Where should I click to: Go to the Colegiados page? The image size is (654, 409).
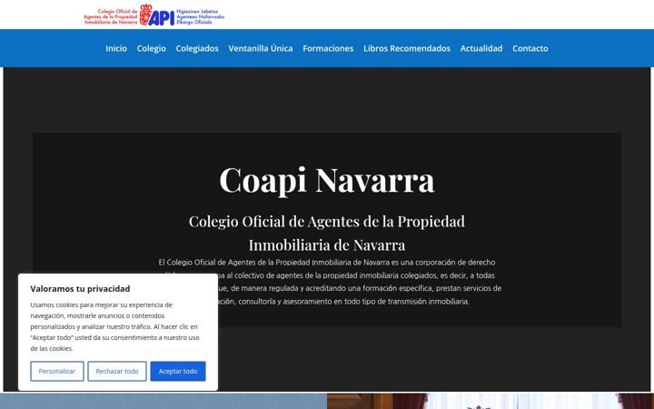(x=197, y=48)
